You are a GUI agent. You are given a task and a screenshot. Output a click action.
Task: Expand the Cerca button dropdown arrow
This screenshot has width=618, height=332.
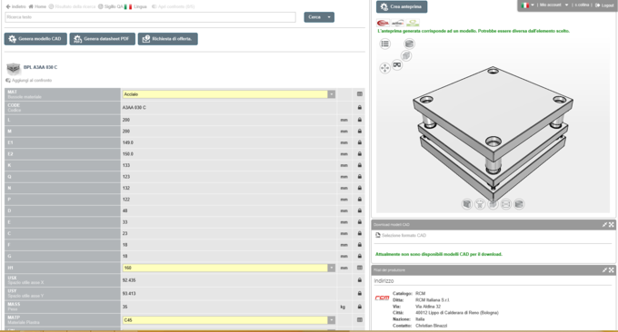[x=329, y=17]
